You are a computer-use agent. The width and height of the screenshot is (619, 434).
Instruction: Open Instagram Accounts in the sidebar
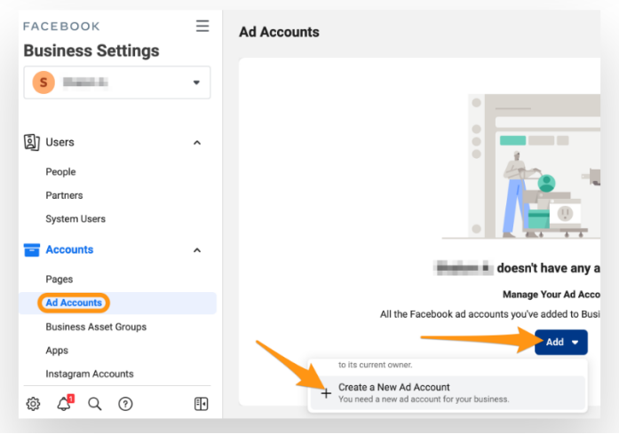[90, 374]
